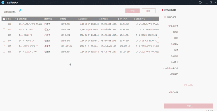Click gateway 10.16.6.254
Image resolution: width=217 pixels, height=111 pixels.
(125, 52)
